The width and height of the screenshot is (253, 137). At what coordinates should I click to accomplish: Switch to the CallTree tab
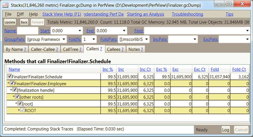click(x=72, y=49)
